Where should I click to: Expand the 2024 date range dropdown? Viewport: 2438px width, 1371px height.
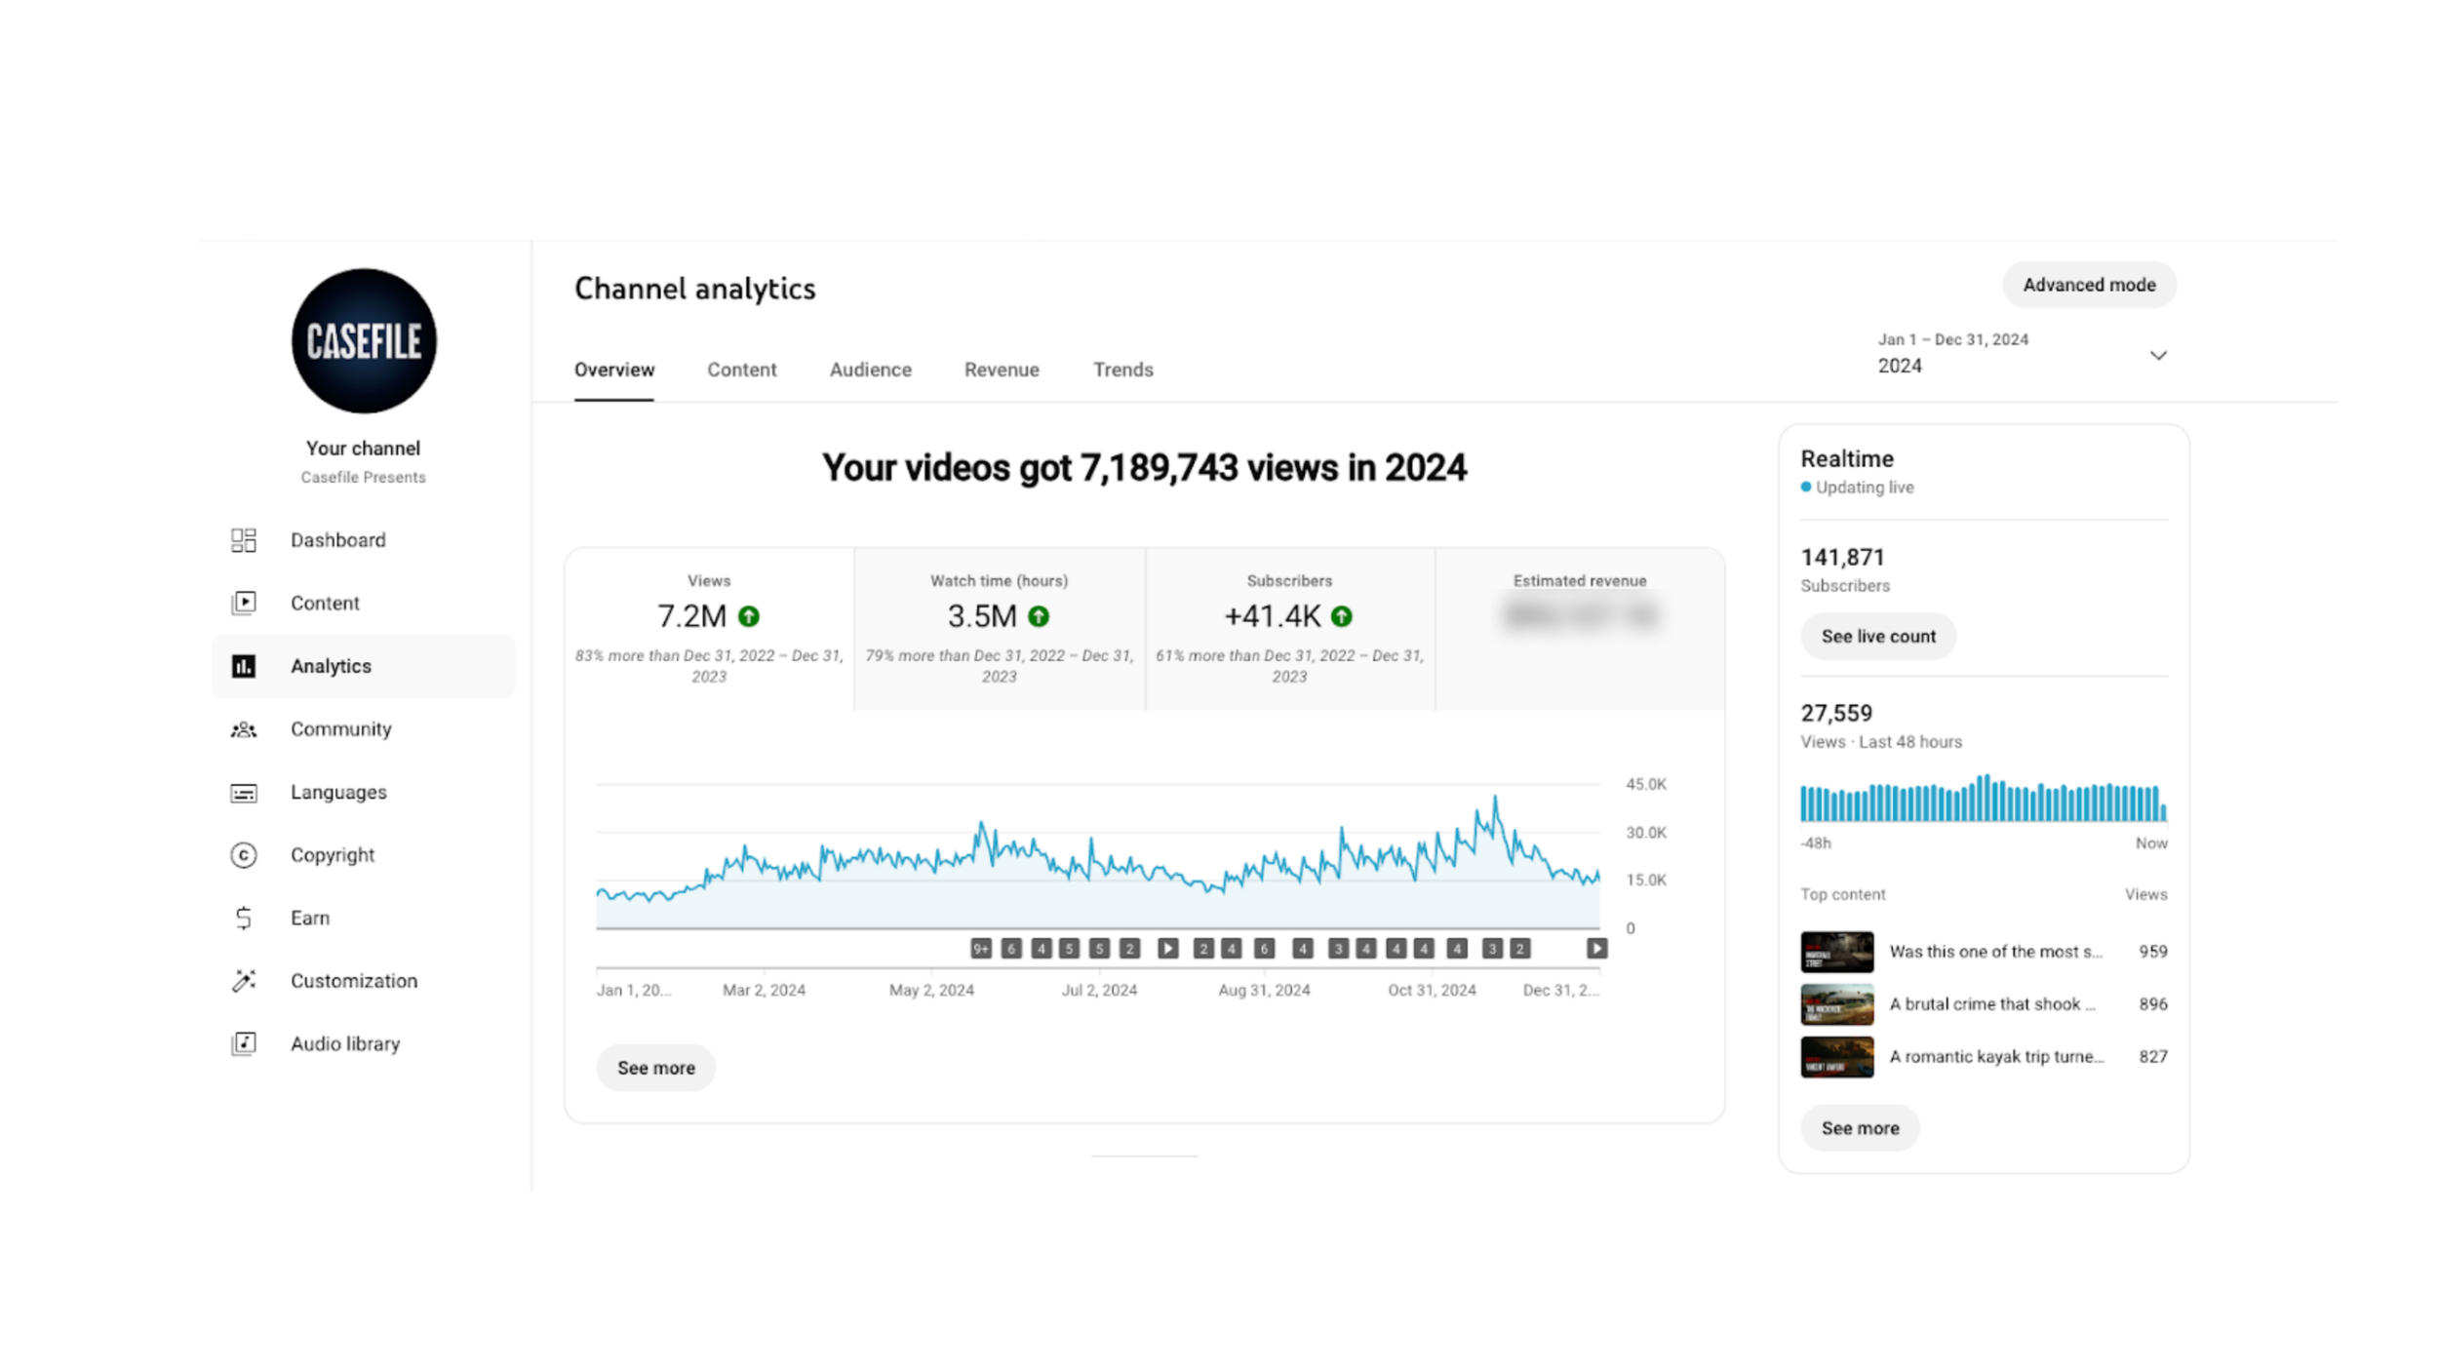[x=2157, y=356]
